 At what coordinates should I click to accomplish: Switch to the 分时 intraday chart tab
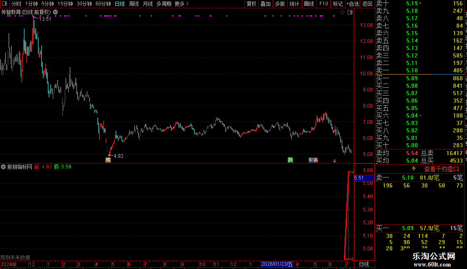(17, 4)
